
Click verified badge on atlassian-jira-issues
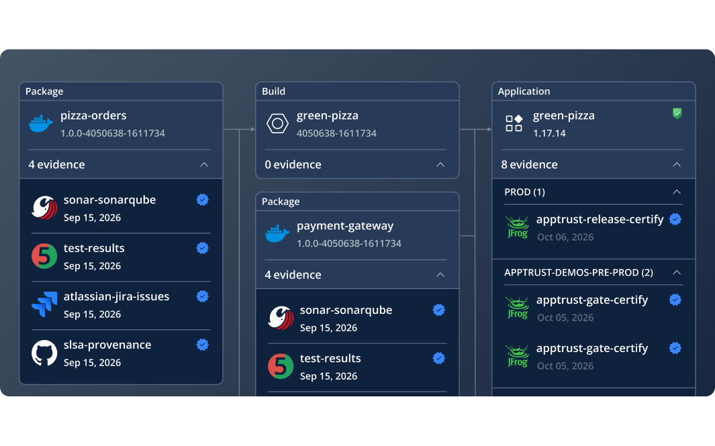pos(203,296)
